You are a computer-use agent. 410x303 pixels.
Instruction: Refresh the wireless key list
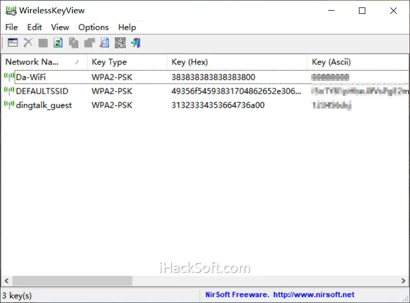click(58, 43)
